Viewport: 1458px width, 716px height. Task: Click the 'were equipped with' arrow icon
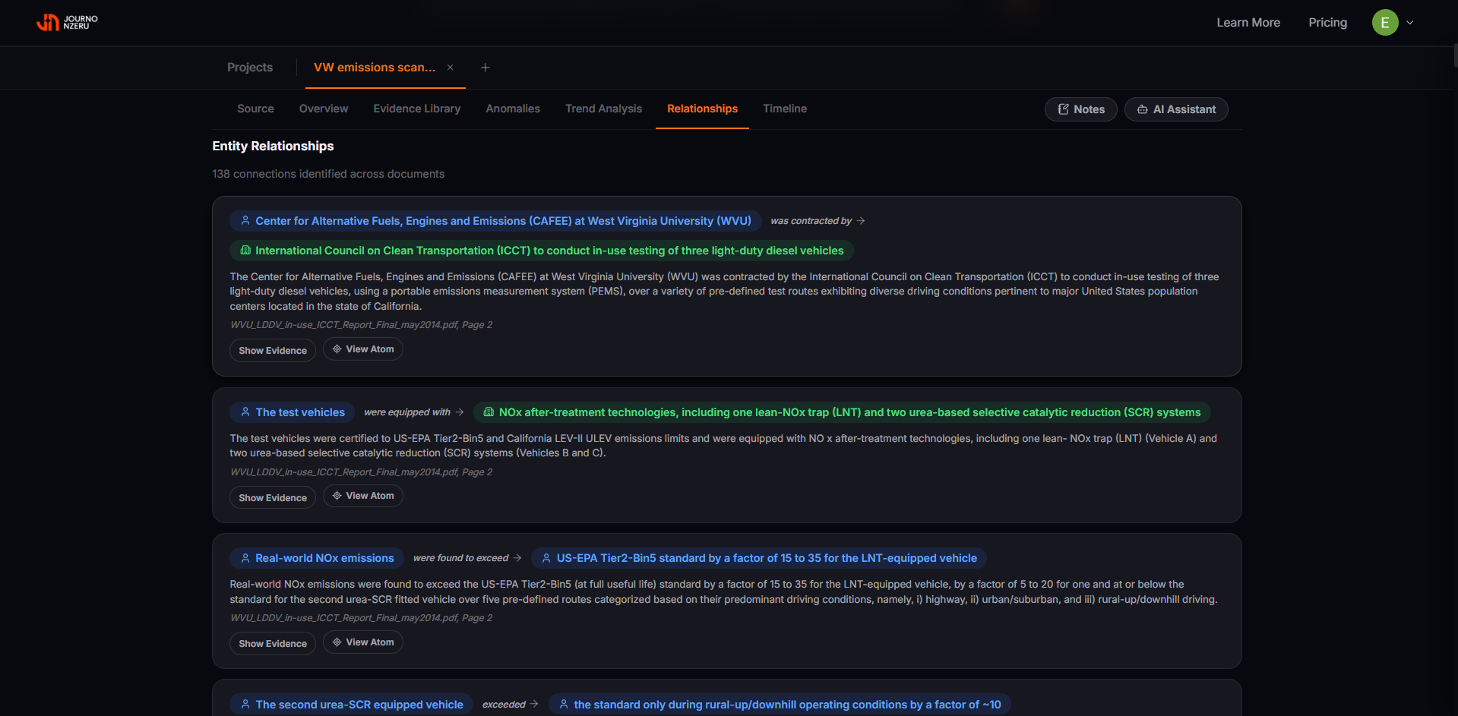(460, 412)
